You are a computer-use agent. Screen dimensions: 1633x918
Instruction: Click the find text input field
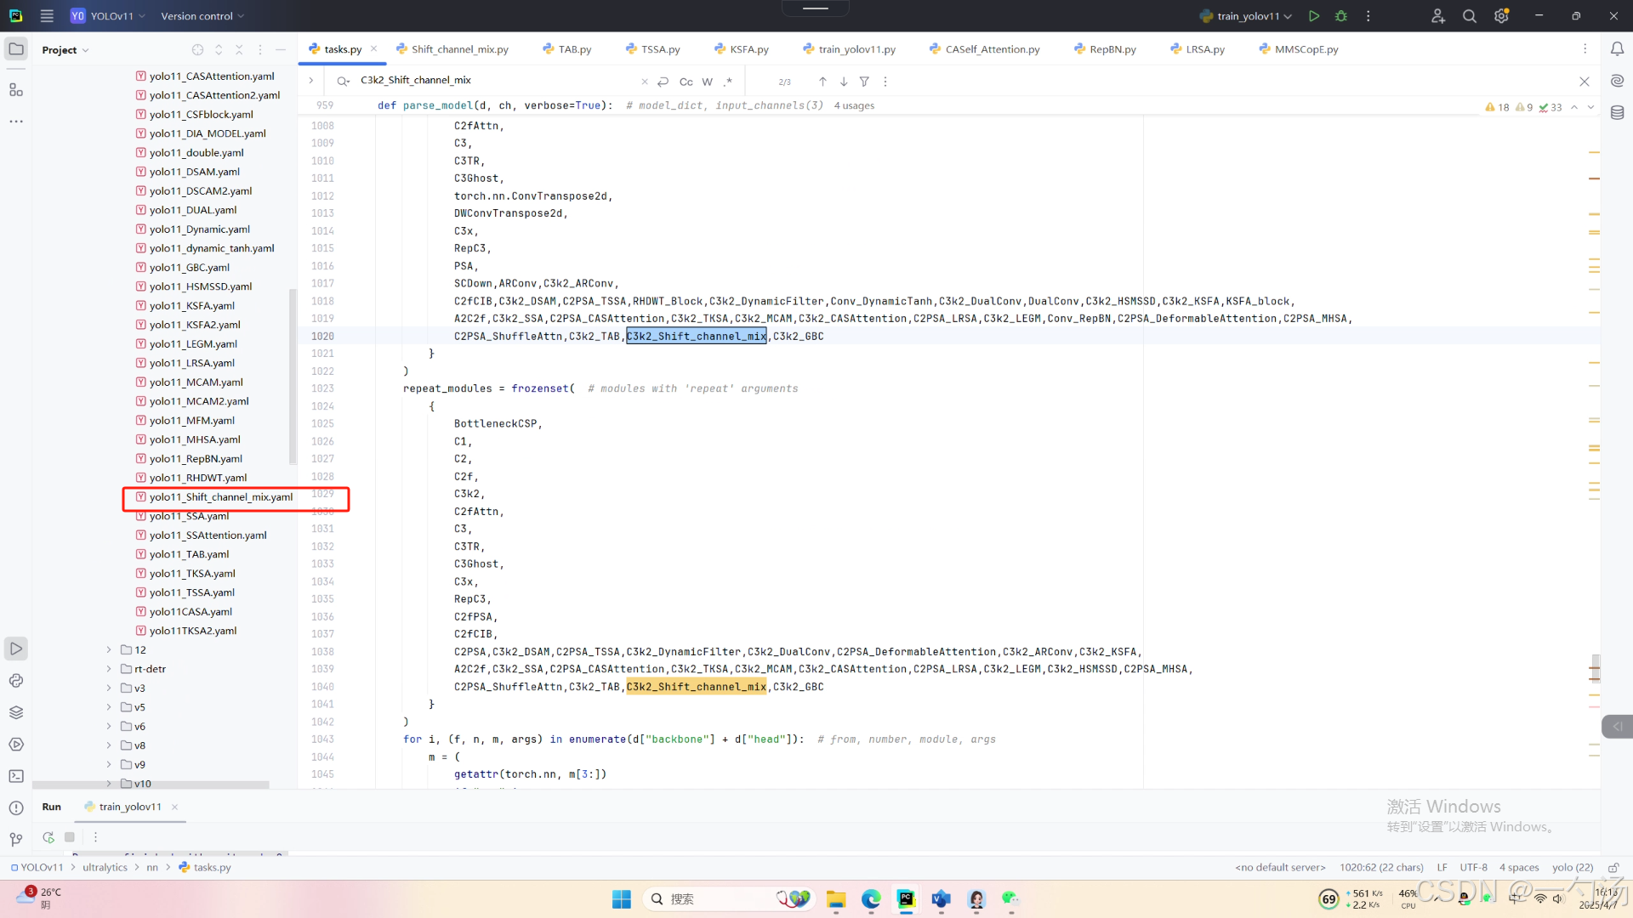(x=493, y=81)
